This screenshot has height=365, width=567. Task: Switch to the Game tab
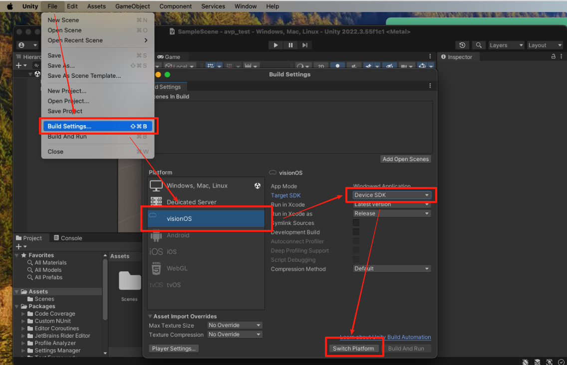pyautogui.click(x=169, y=57)
